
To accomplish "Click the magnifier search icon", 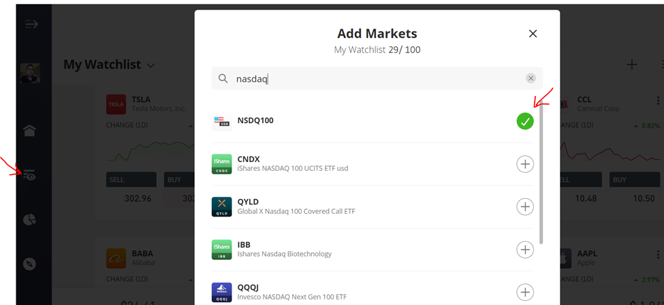I will point(223,78).
